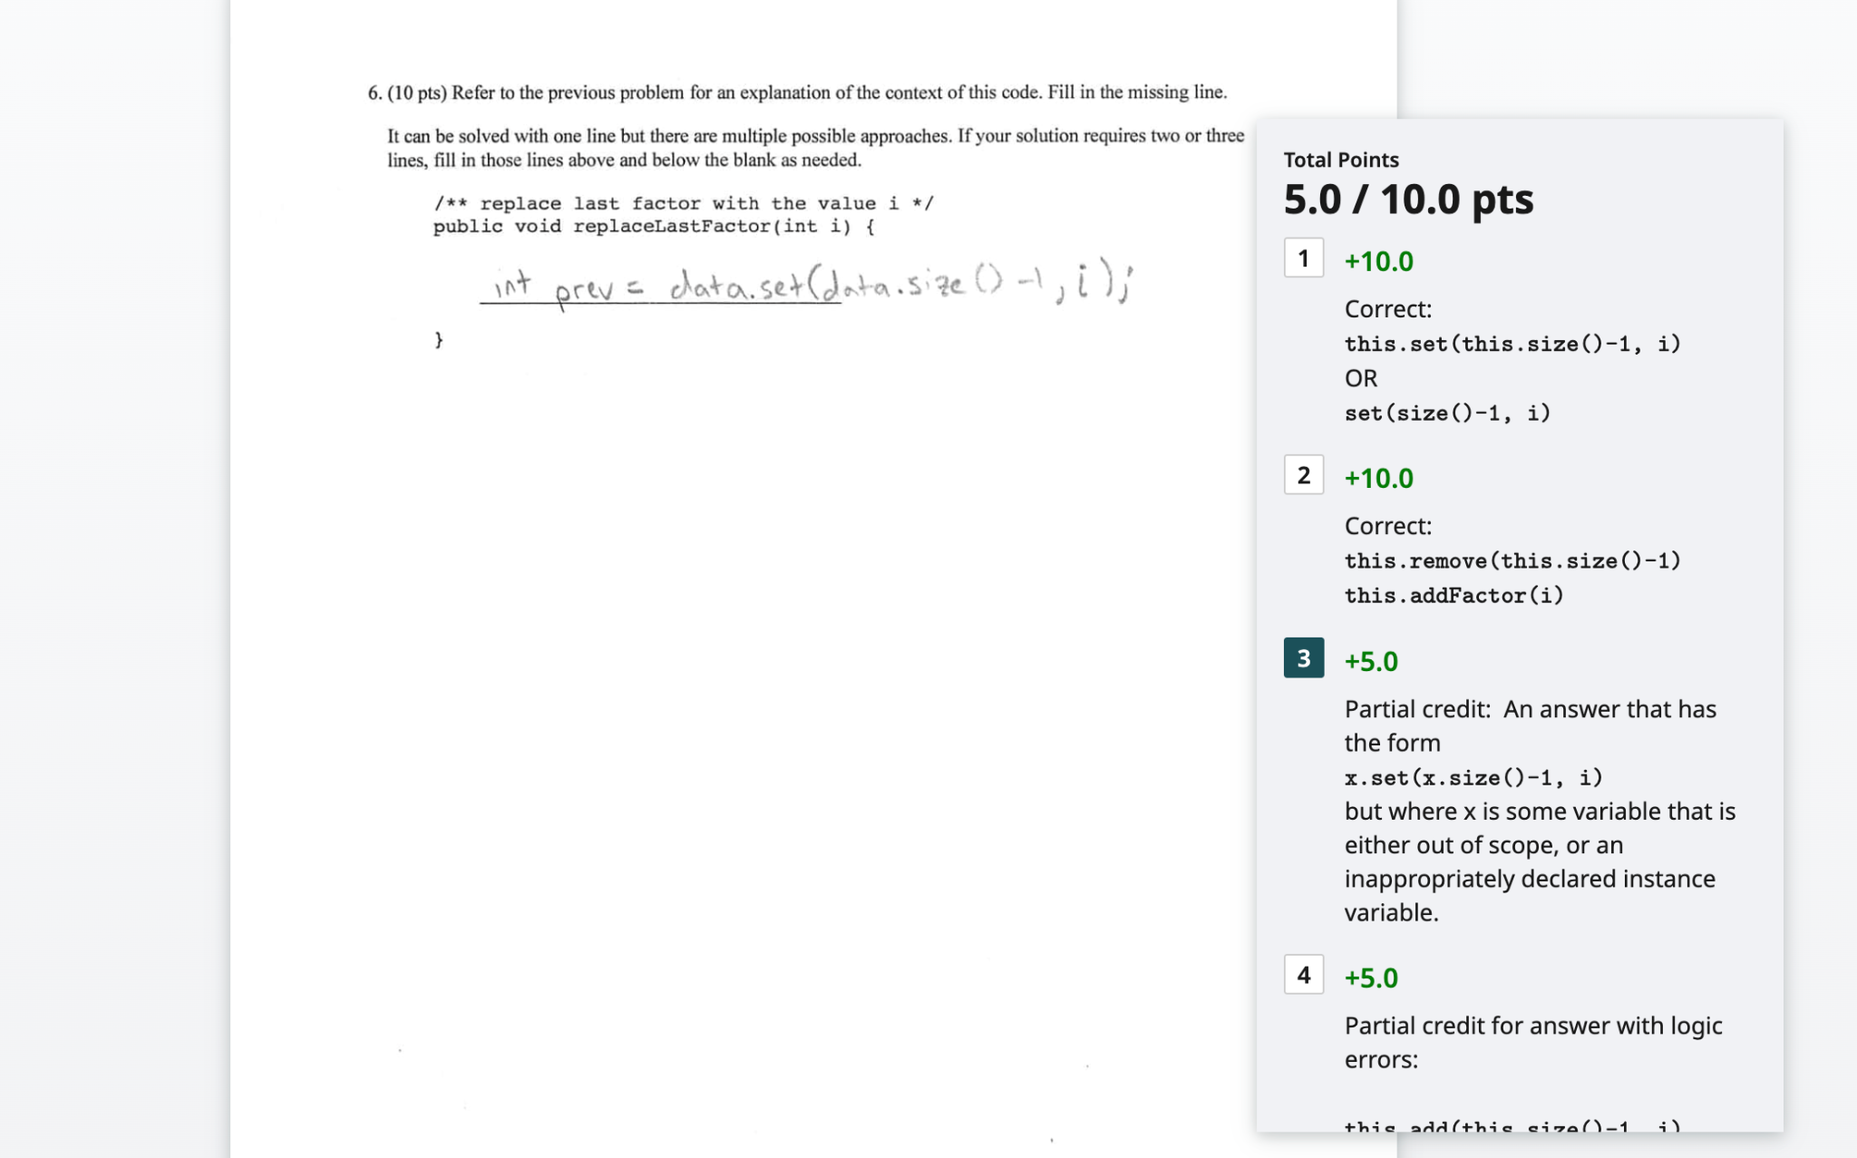
Task: Click the Total Points label
Action: [x=1341, y=160]
